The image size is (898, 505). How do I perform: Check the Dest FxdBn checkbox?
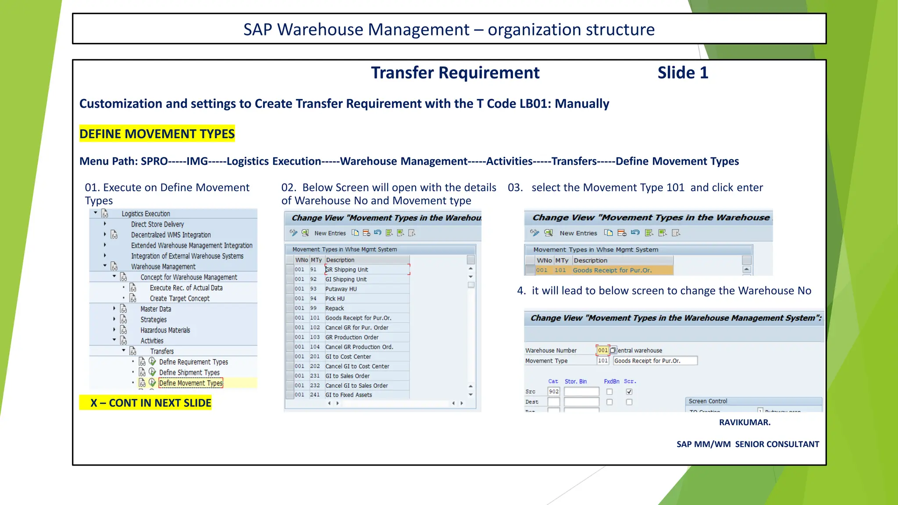click(x=609, y=402)
